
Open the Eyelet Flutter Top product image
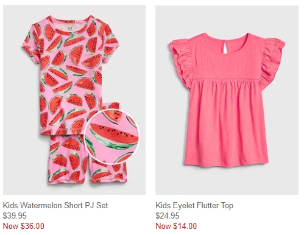[x=227, y=100]
